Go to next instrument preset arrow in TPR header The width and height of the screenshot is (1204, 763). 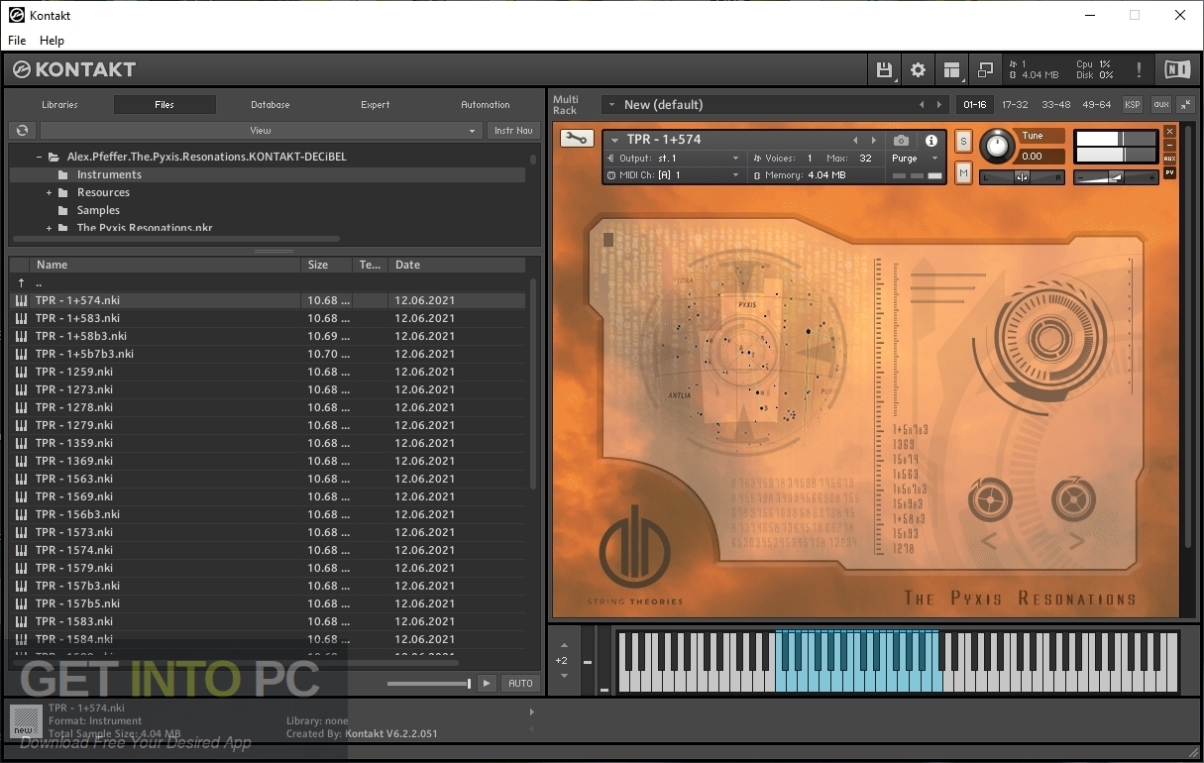pyautogui.click(x=873, y=141)
